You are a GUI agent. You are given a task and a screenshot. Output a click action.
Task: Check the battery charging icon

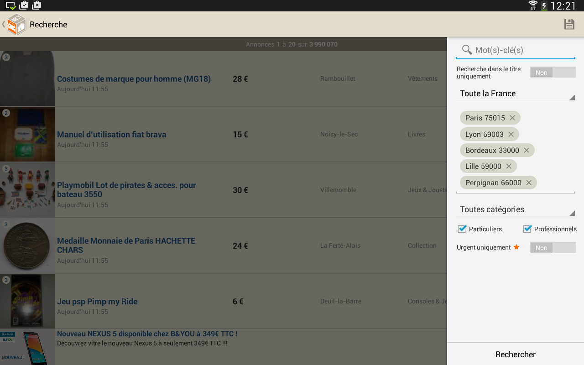coord(544,5)
